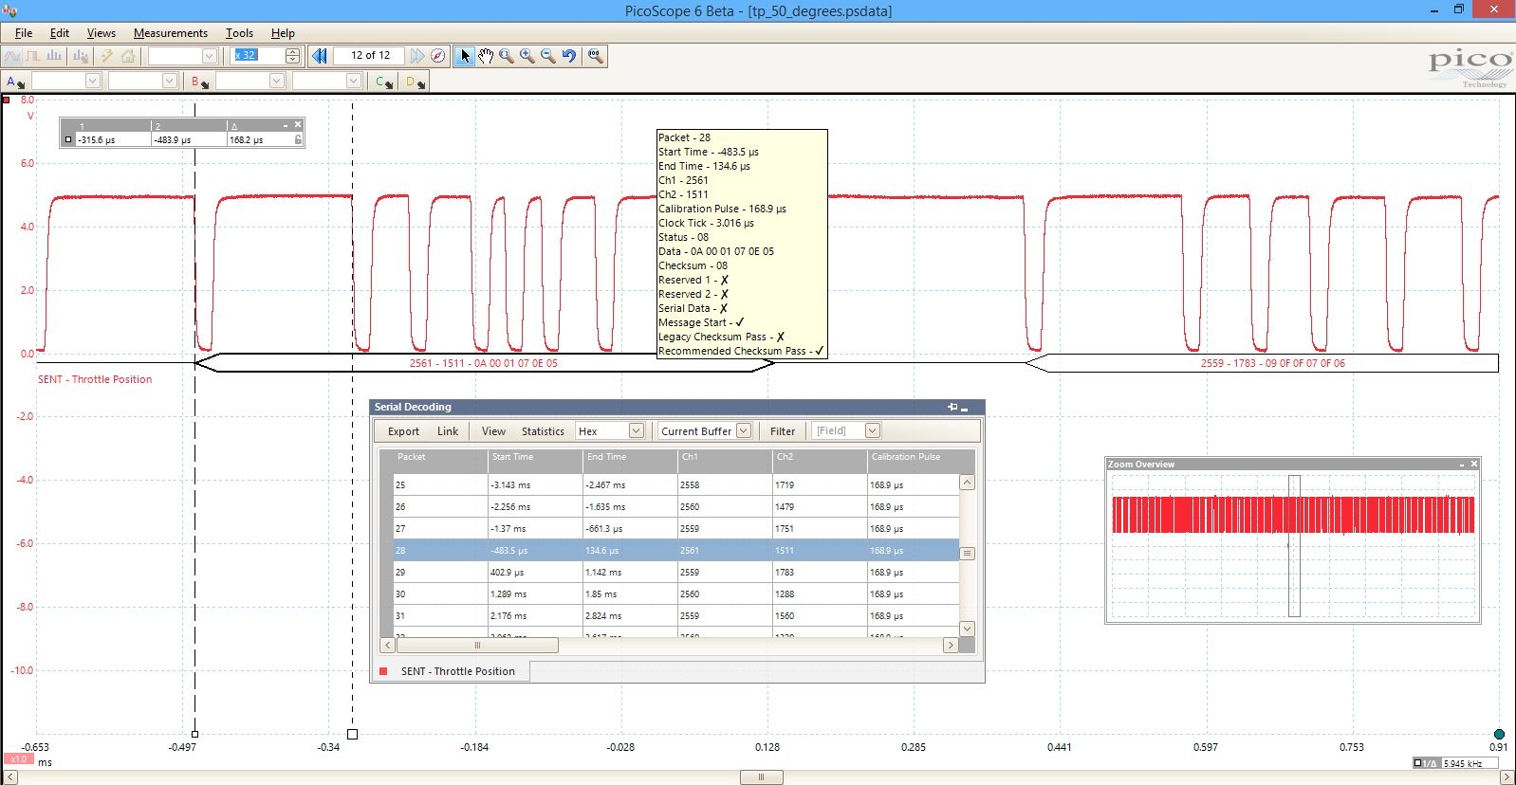The image size is (1516, 785).
Task: Click Filter in Serial Decoding
Action: pos(783,431)
